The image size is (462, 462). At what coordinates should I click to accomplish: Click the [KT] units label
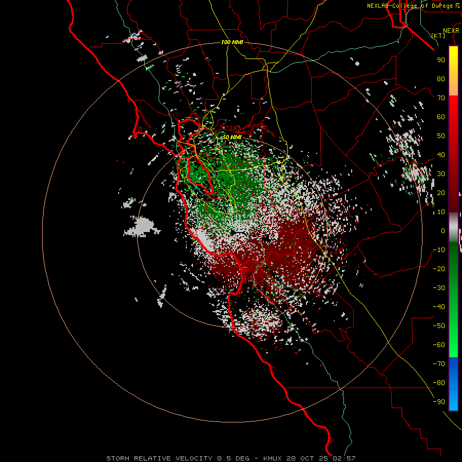click(438, 35)
